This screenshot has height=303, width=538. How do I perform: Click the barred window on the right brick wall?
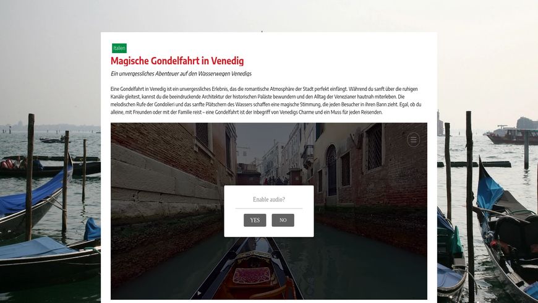tap(374, 147)
